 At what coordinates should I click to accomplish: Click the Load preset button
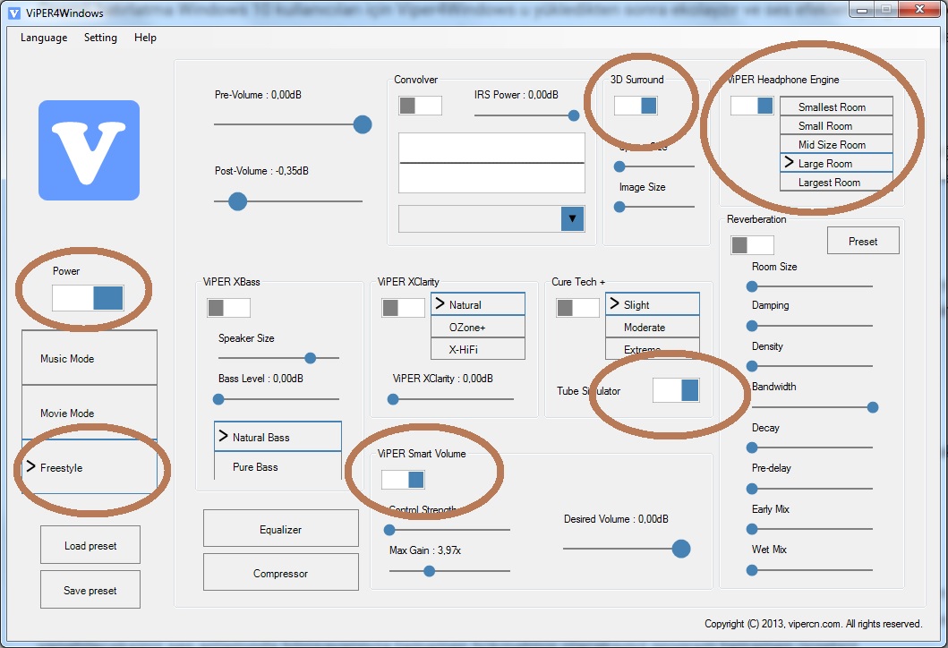pyautogui.click(x=90, y=545)
